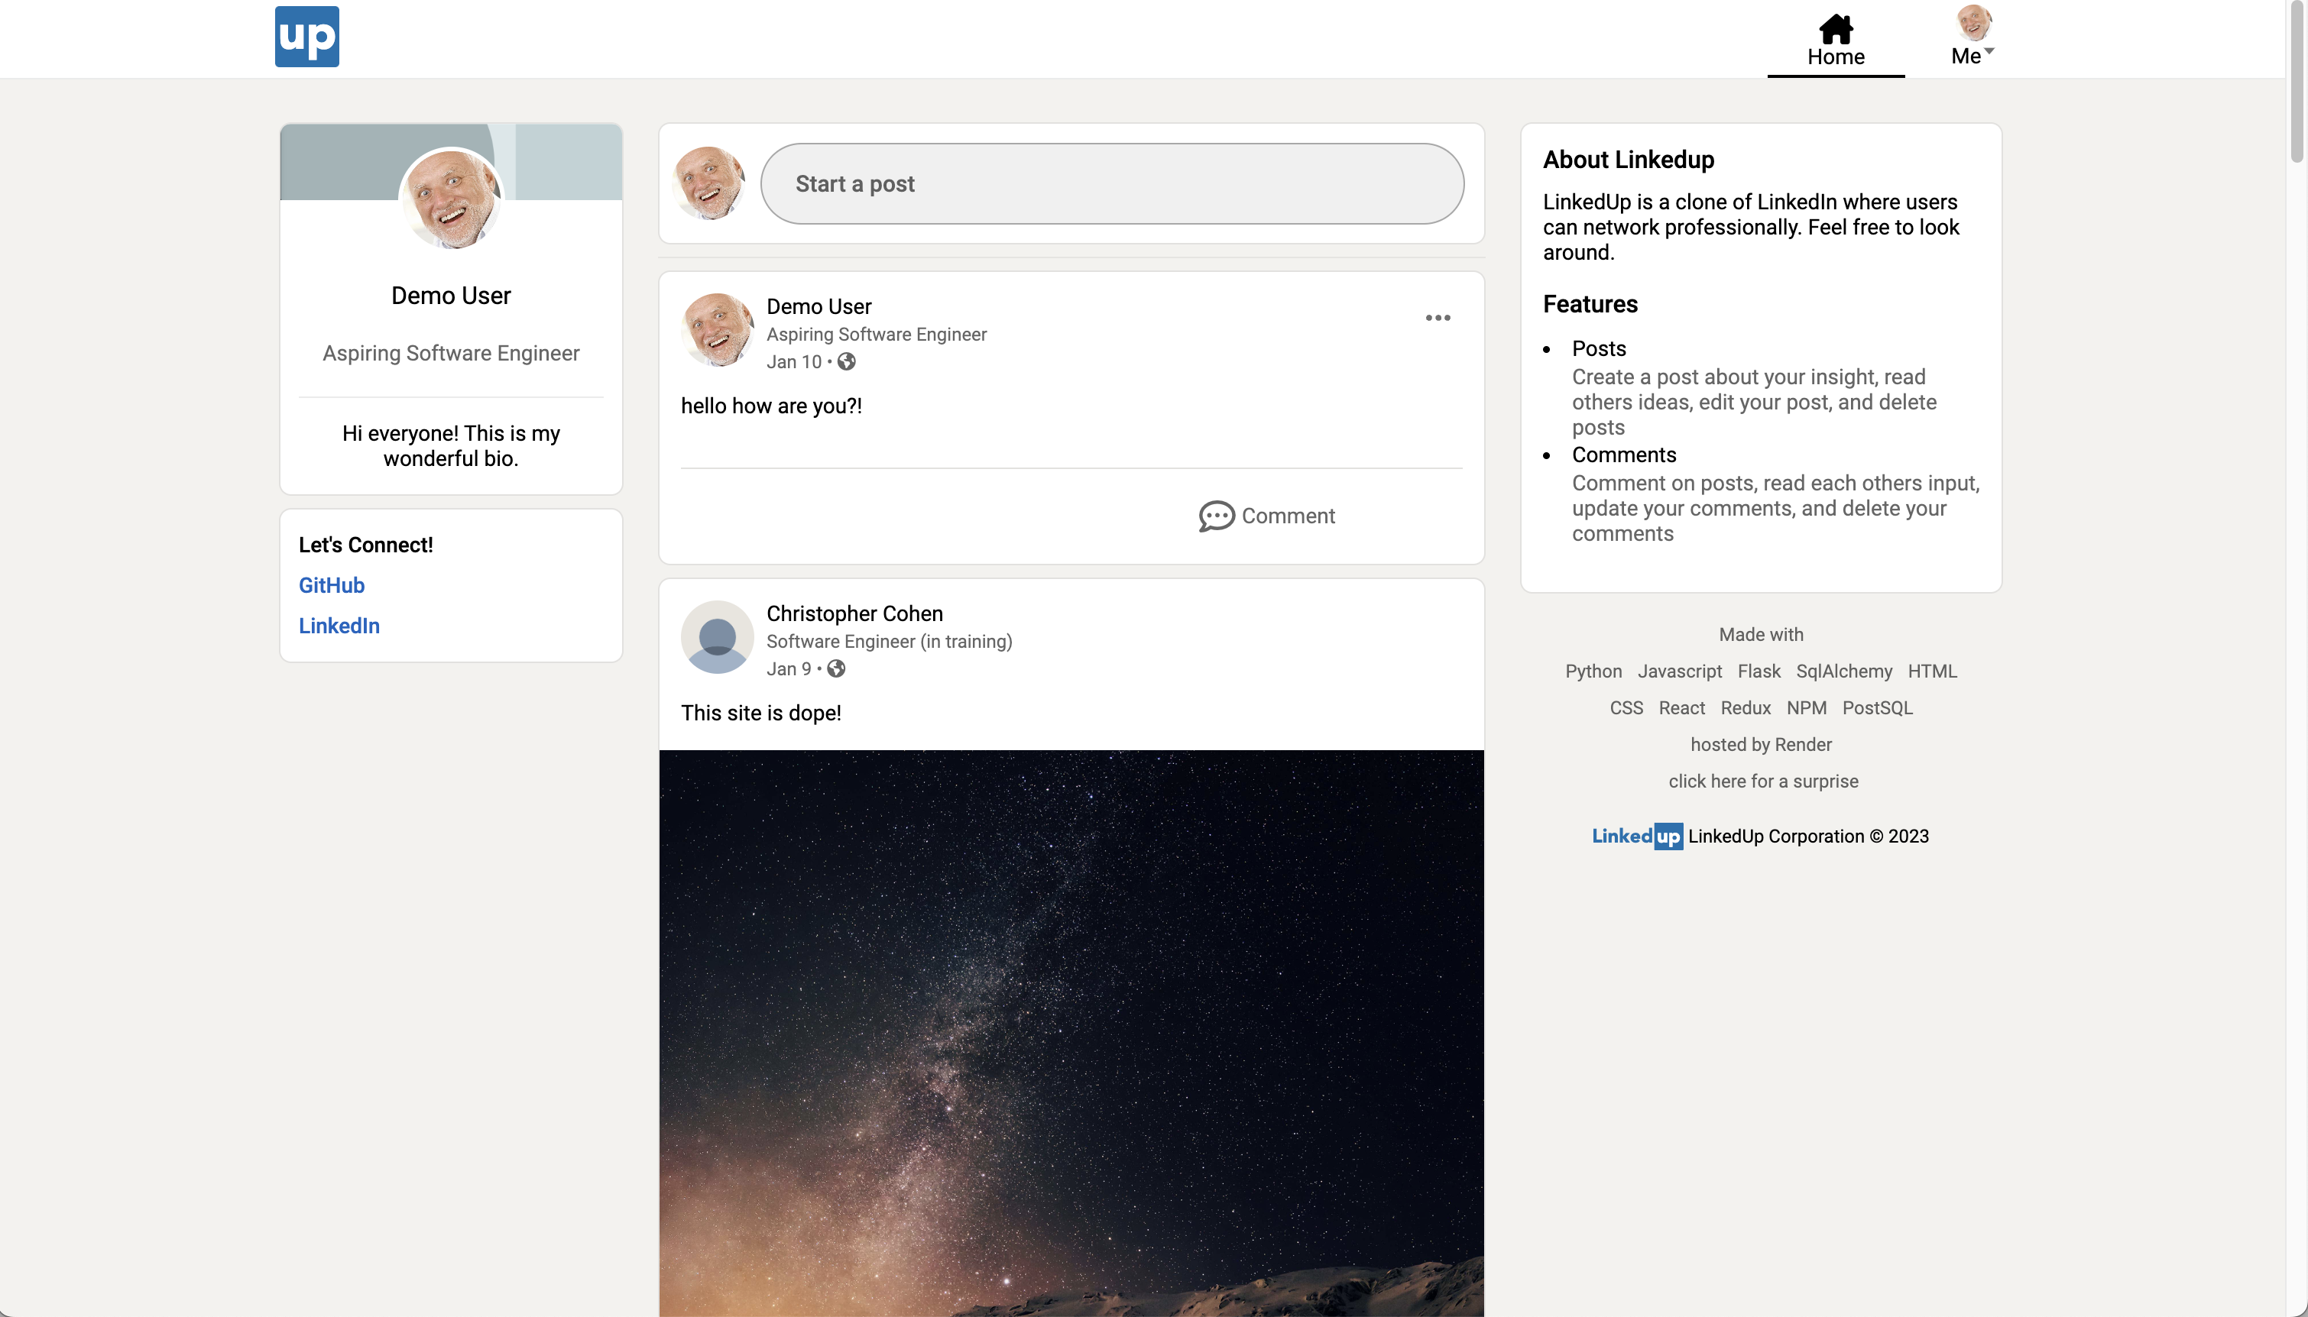
Task: Click Demo User's avatar on the Jan 10 post
Action: (717, 329)
